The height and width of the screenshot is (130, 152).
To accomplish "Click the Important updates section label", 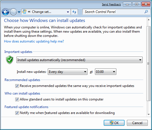I will pos(18,52).
